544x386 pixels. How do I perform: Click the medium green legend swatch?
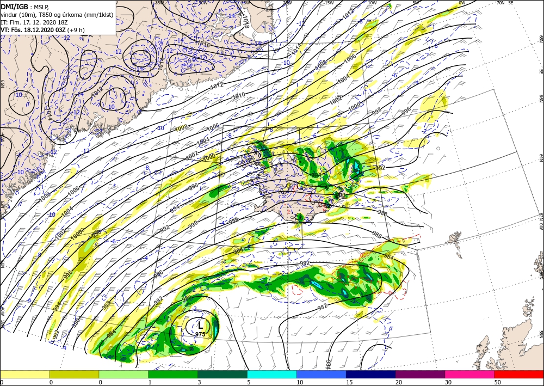point(173,374)
